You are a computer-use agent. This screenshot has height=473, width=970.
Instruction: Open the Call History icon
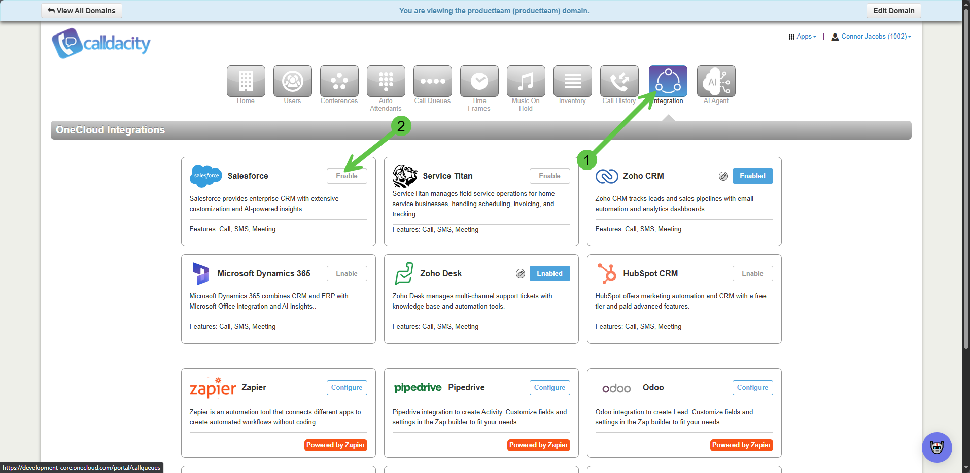click(x=619, y=81)
